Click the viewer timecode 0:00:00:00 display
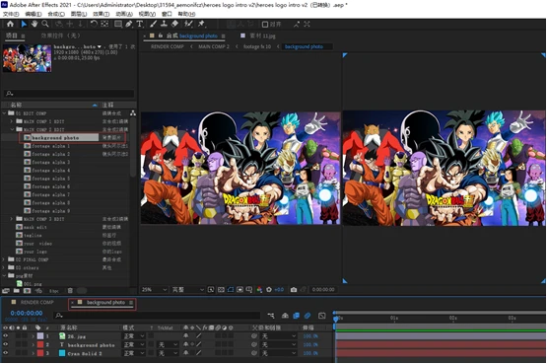The height and width of the screenshot is (364, 547). tap(323, 290)
